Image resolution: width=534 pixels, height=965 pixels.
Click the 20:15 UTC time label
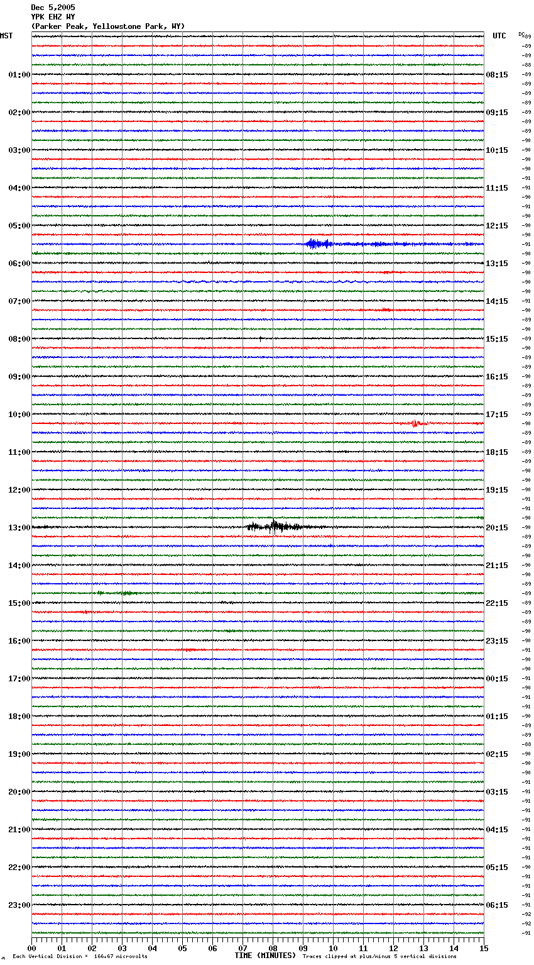pos(497,528)
